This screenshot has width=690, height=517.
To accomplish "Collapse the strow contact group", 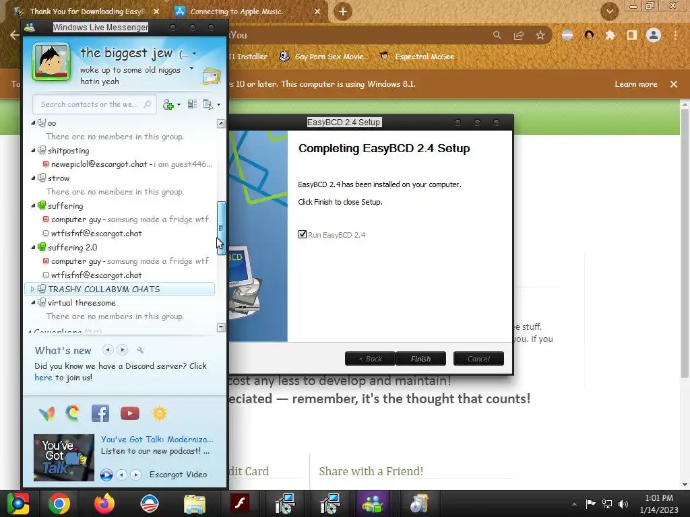I will click(x=33, y=178).
